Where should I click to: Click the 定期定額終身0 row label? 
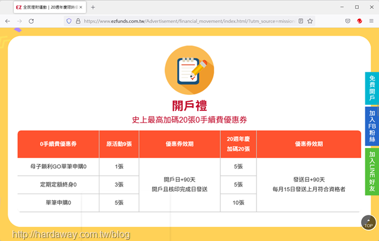coord(58,185)
